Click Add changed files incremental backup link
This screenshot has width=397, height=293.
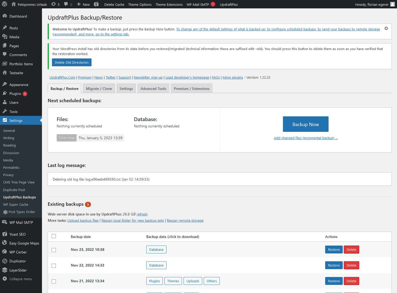tap(306, 138)
